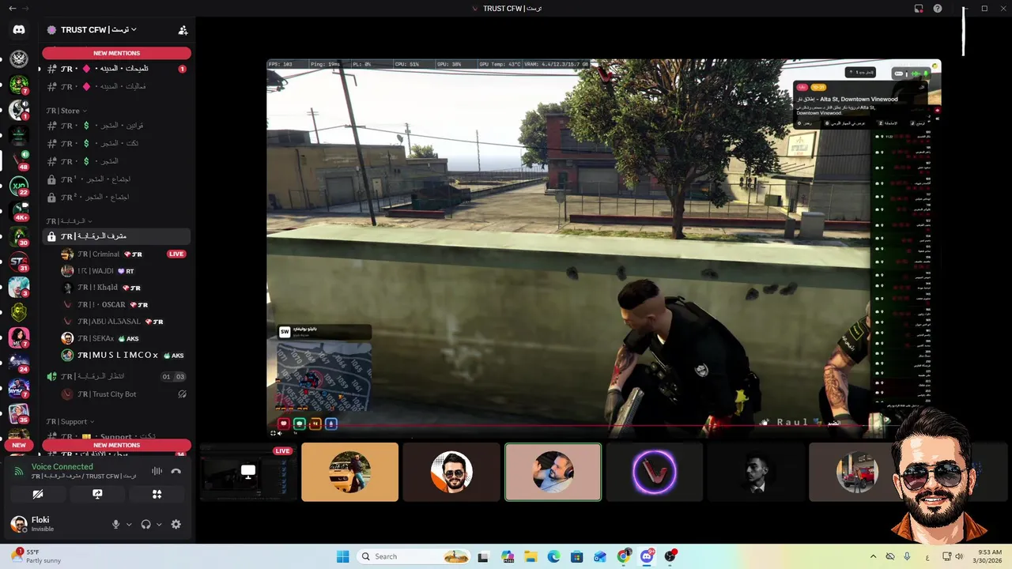This screenshot has height=569, width=1012.
Task: Open server icon with 30 badge
Action: 19,236
